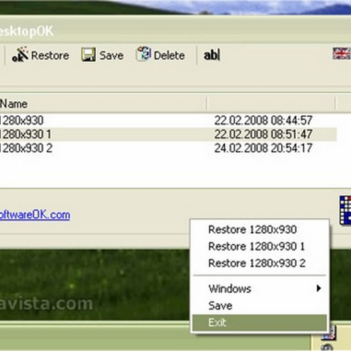Sort list by the Name column header
The height and width of the screenshot is (351, 351).
pos(103,104)
